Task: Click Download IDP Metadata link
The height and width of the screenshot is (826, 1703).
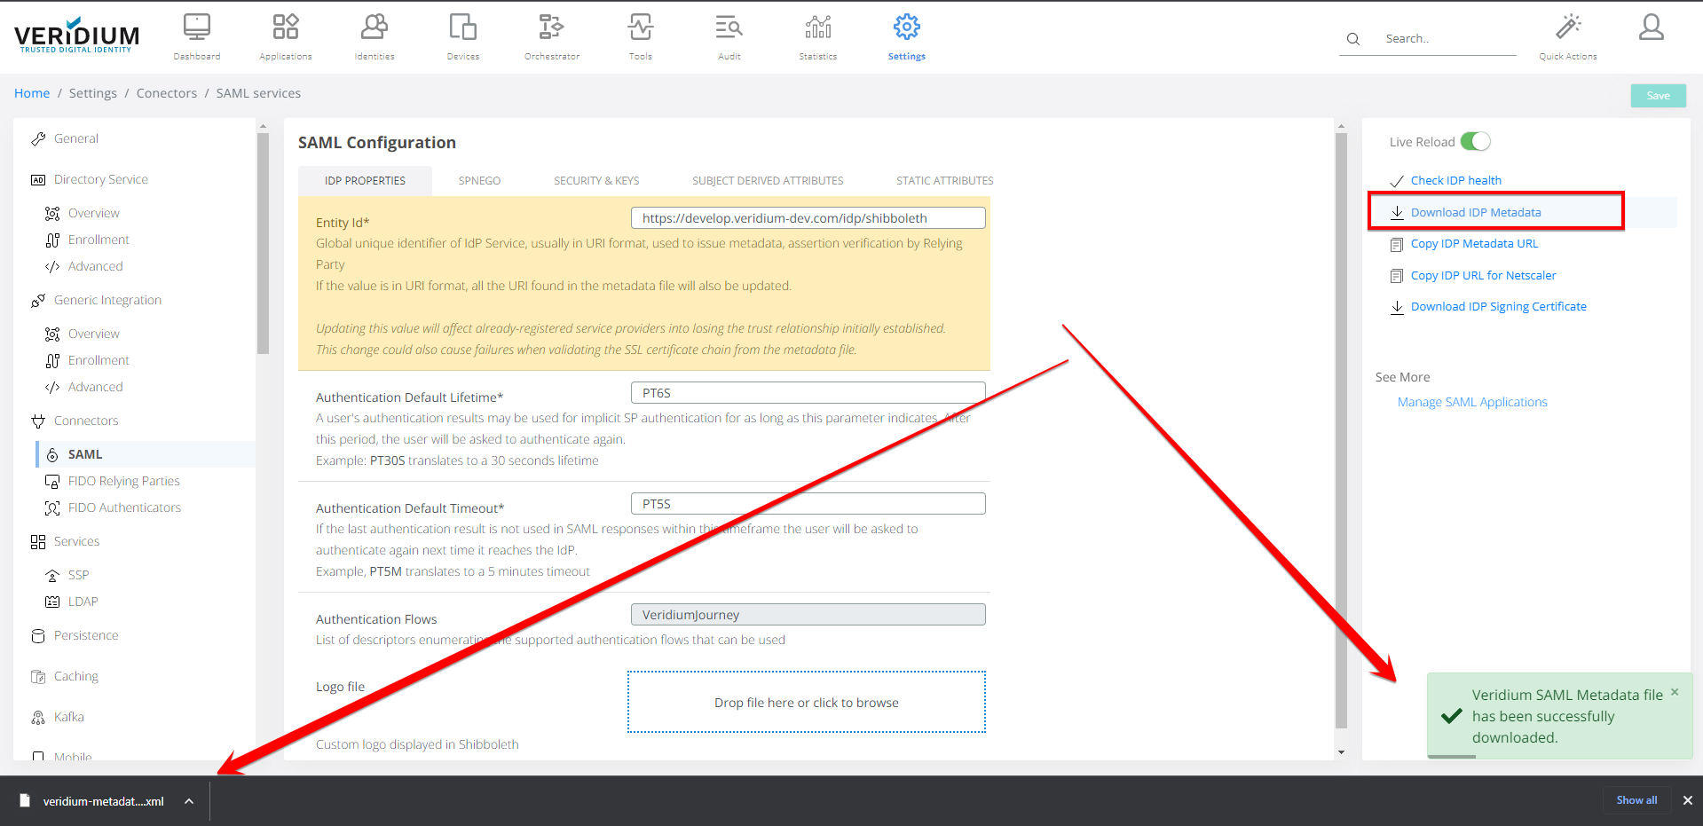Action: coord(1475,213)
